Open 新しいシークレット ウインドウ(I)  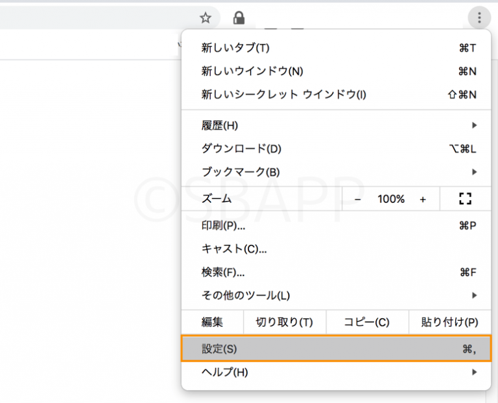(337, 95)
